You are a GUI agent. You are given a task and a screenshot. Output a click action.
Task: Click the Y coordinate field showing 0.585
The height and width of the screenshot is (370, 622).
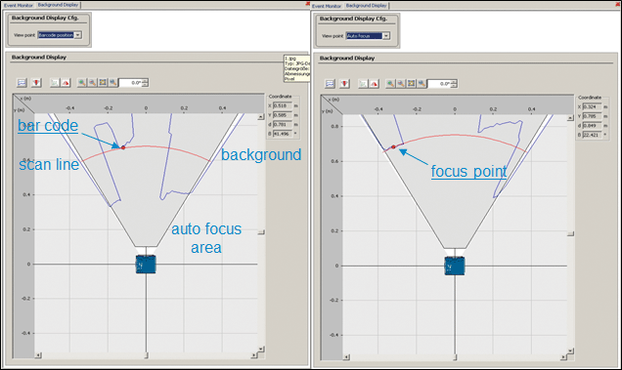[283, 115]
